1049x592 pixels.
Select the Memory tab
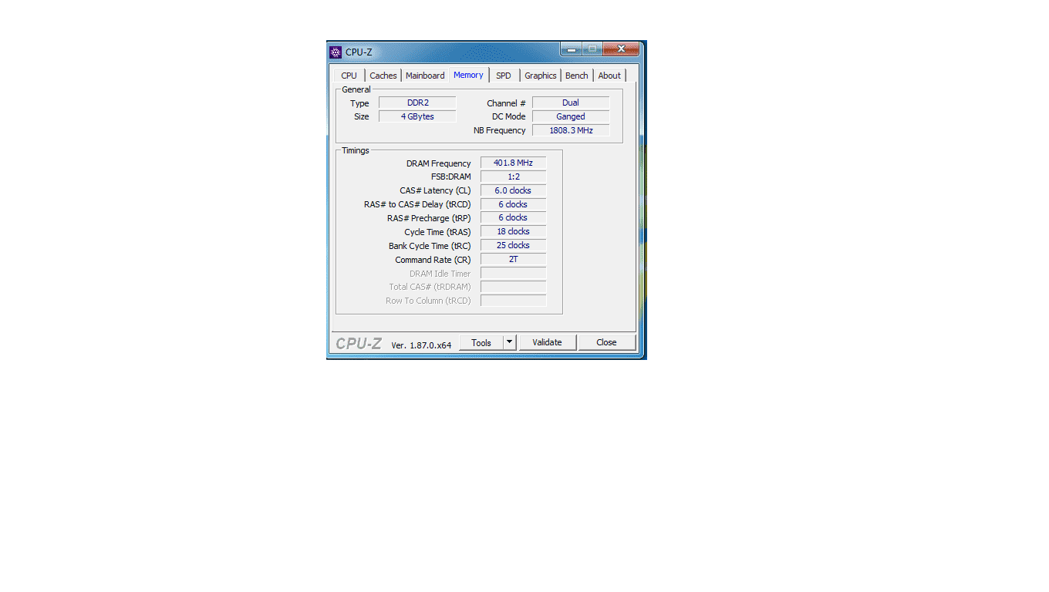click(x=468, y=75)
